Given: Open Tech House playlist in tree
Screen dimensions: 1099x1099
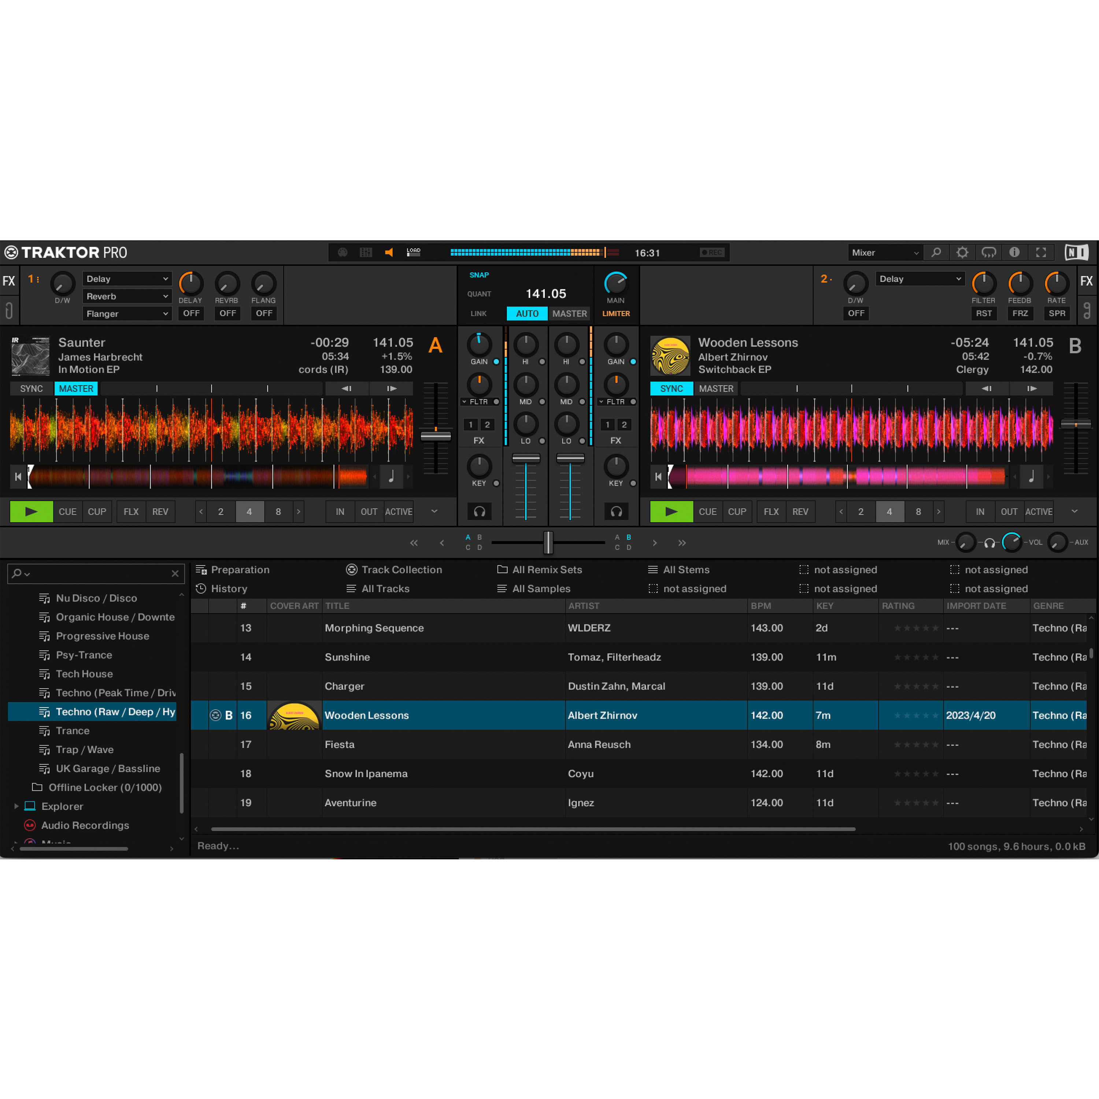Looking at the screenshot, I should [x=76, y=674].
